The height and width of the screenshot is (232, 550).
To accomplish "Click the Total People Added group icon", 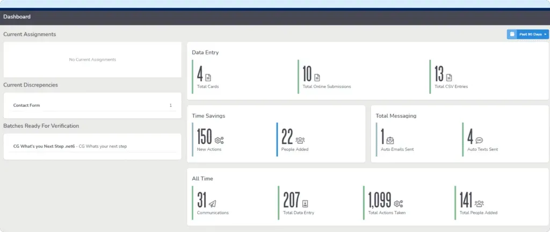I will (x=479, y=204).
